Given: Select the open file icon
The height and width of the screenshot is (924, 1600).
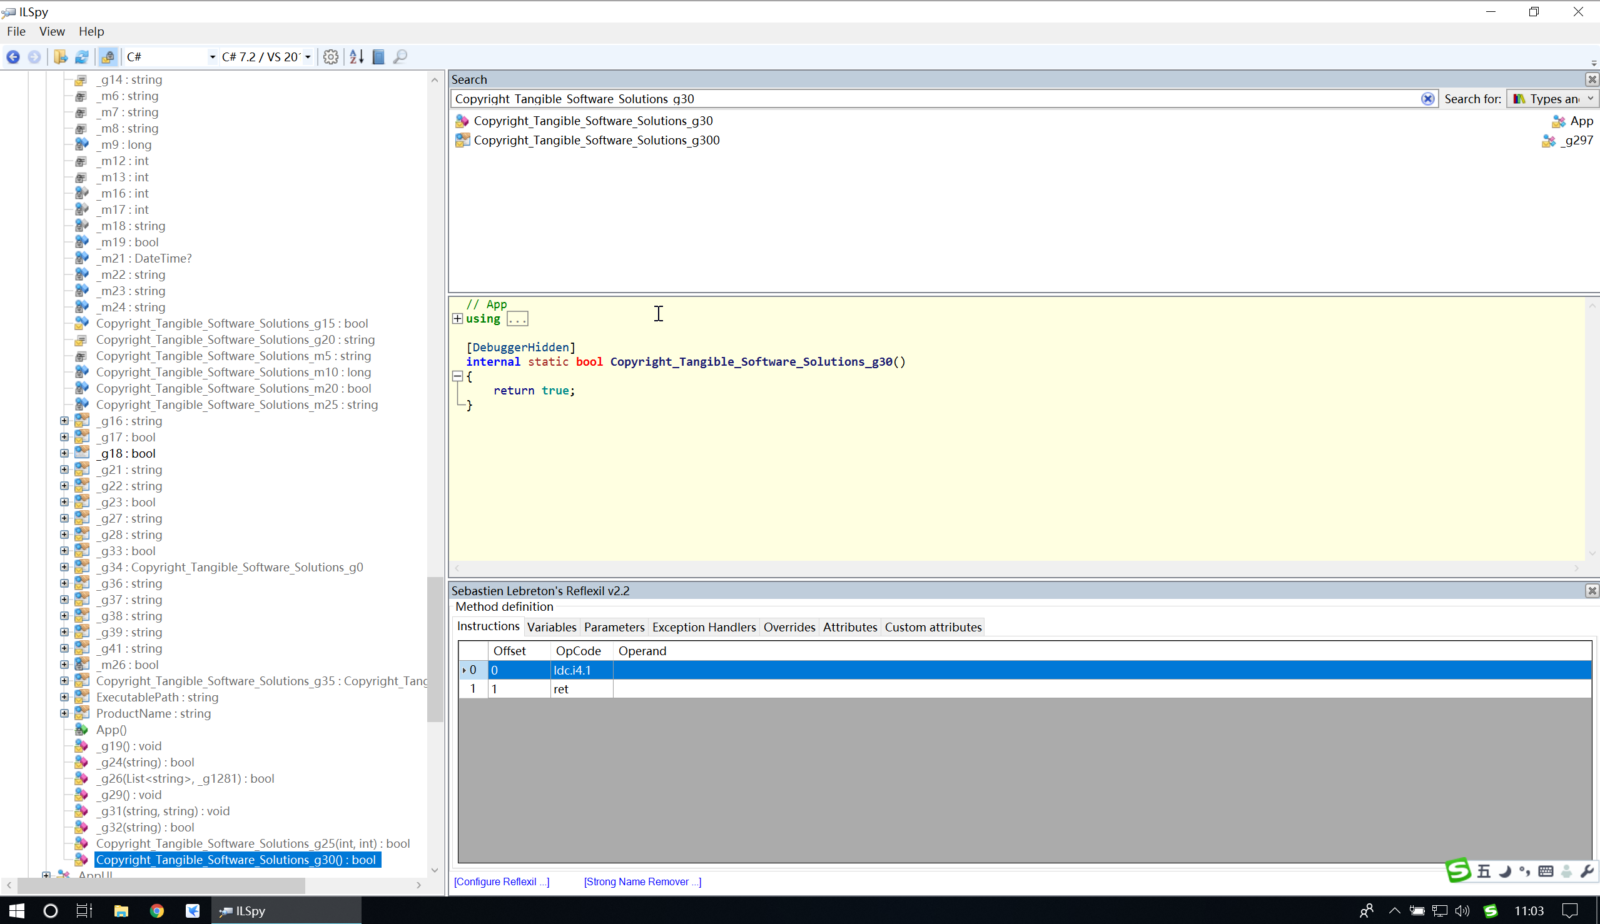Looking at the screenshot, I should click(62, 56).
